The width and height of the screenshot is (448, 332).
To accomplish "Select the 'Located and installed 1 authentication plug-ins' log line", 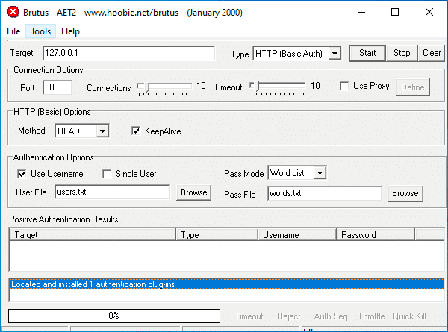I will [x=227, y=284].
